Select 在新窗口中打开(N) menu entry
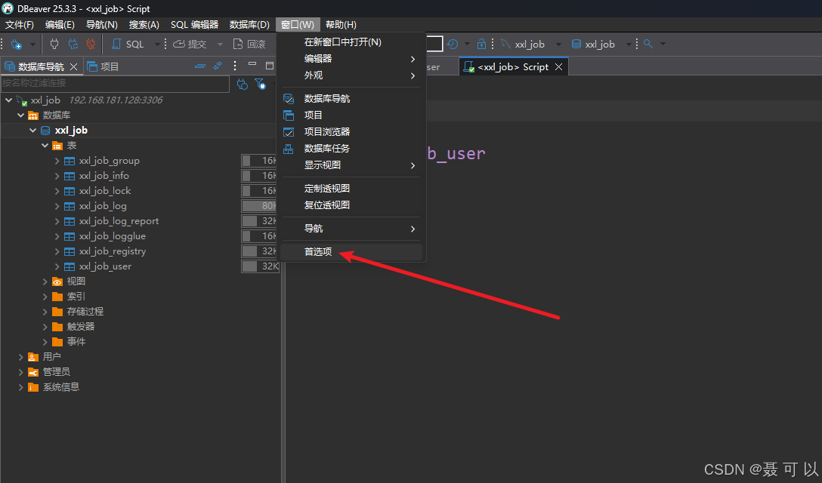 351,42
